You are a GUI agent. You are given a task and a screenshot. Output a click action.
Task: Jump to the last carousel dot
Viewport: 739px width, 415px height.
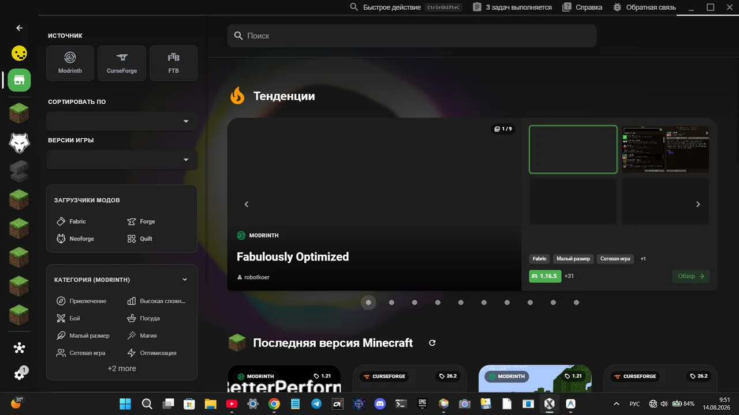(576, 303)
